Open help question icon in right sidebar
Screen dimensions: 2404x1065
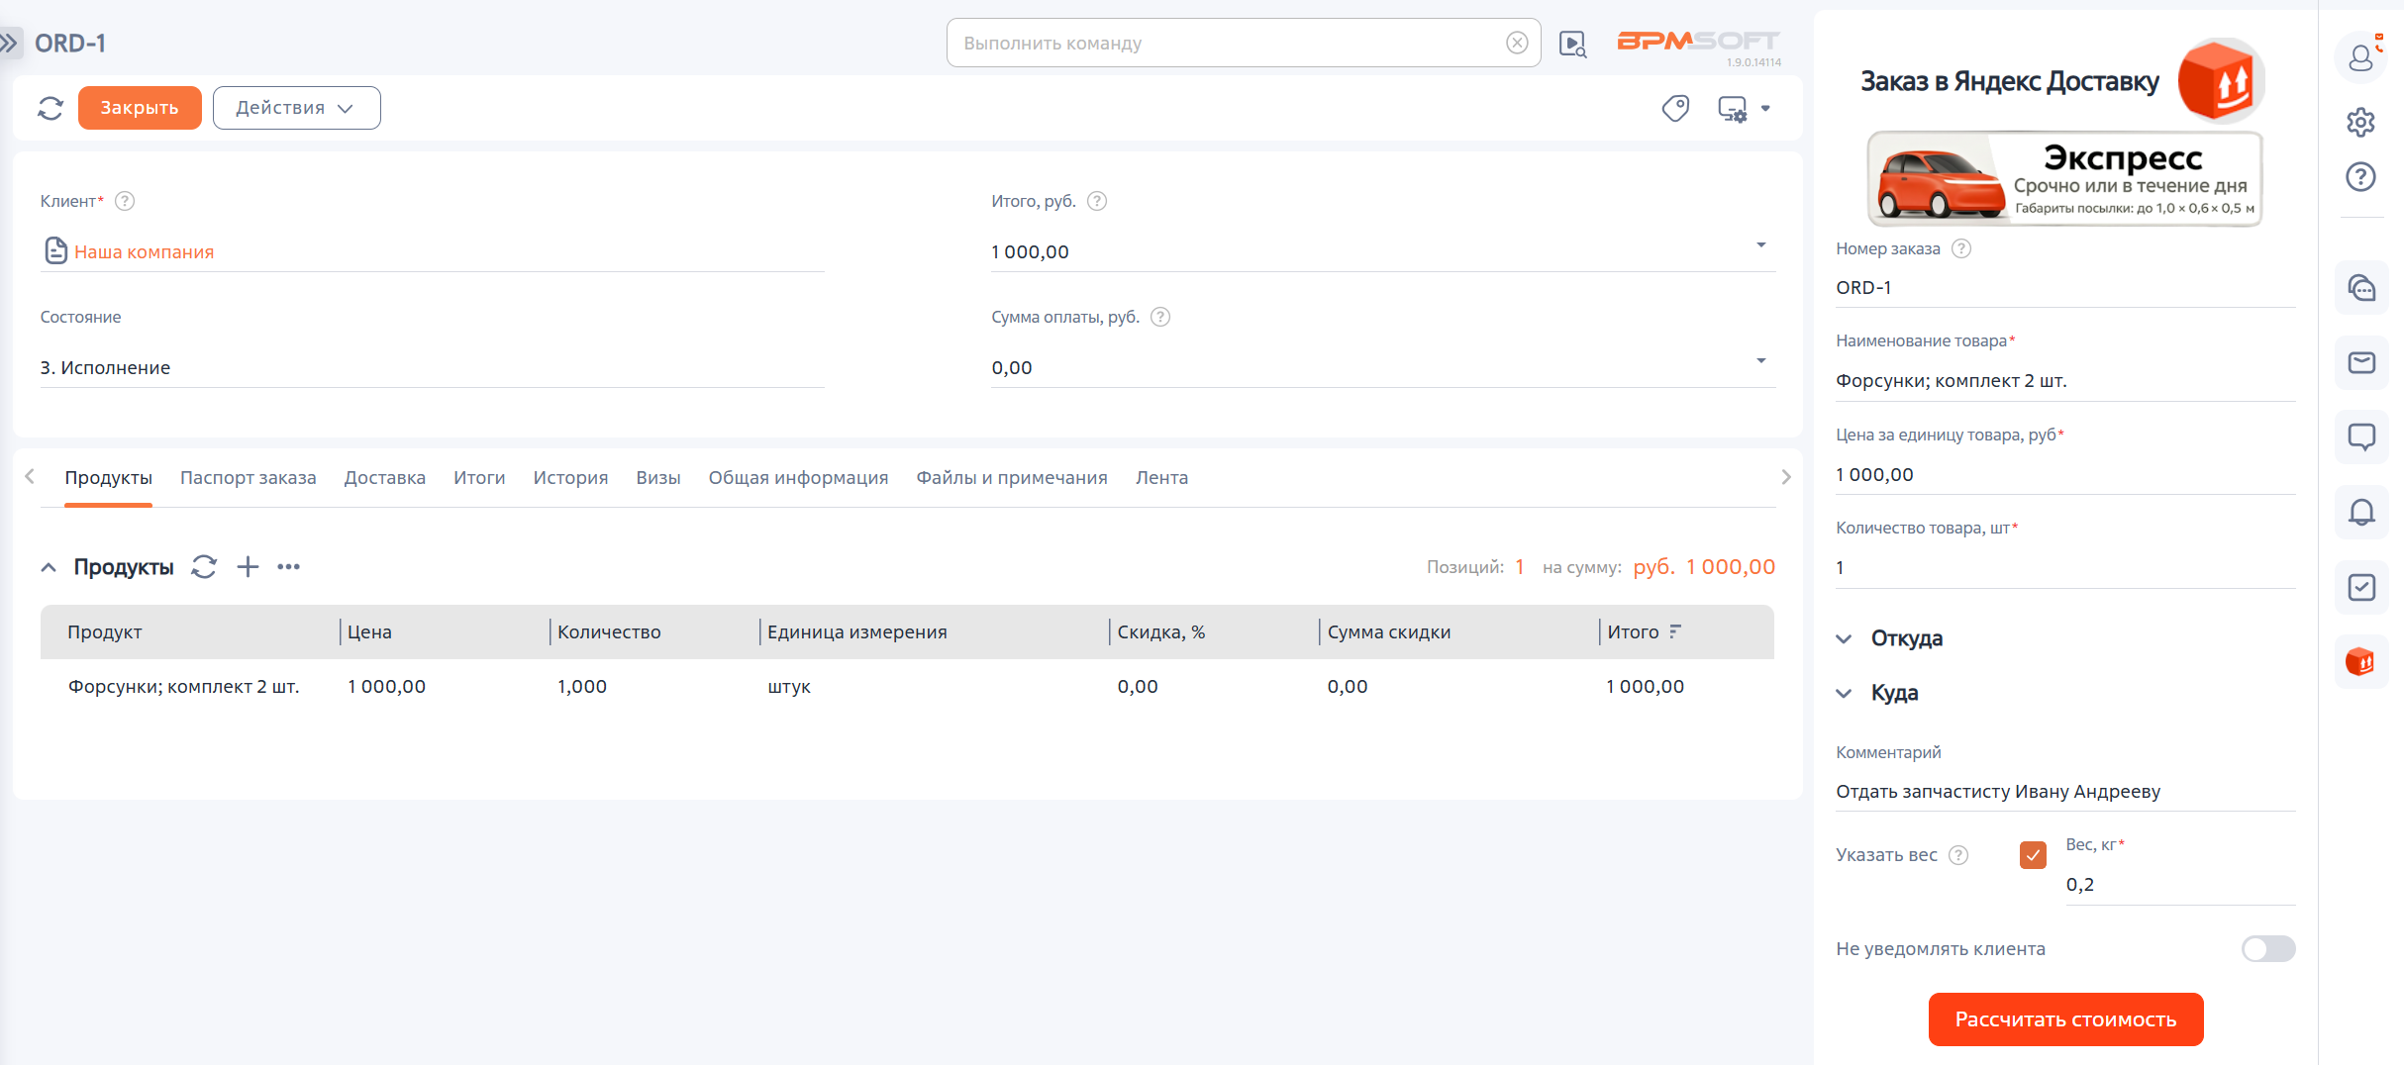click(x=2361, y=177)
